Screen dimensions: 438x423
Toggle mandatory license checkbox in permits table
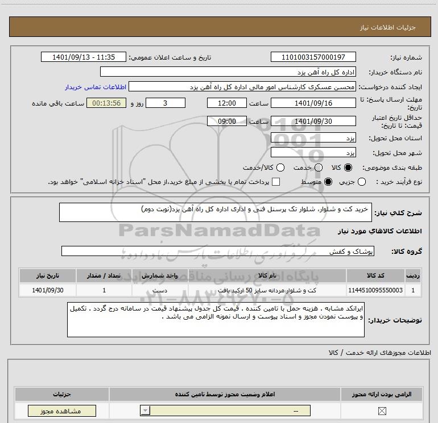point(382,411)
